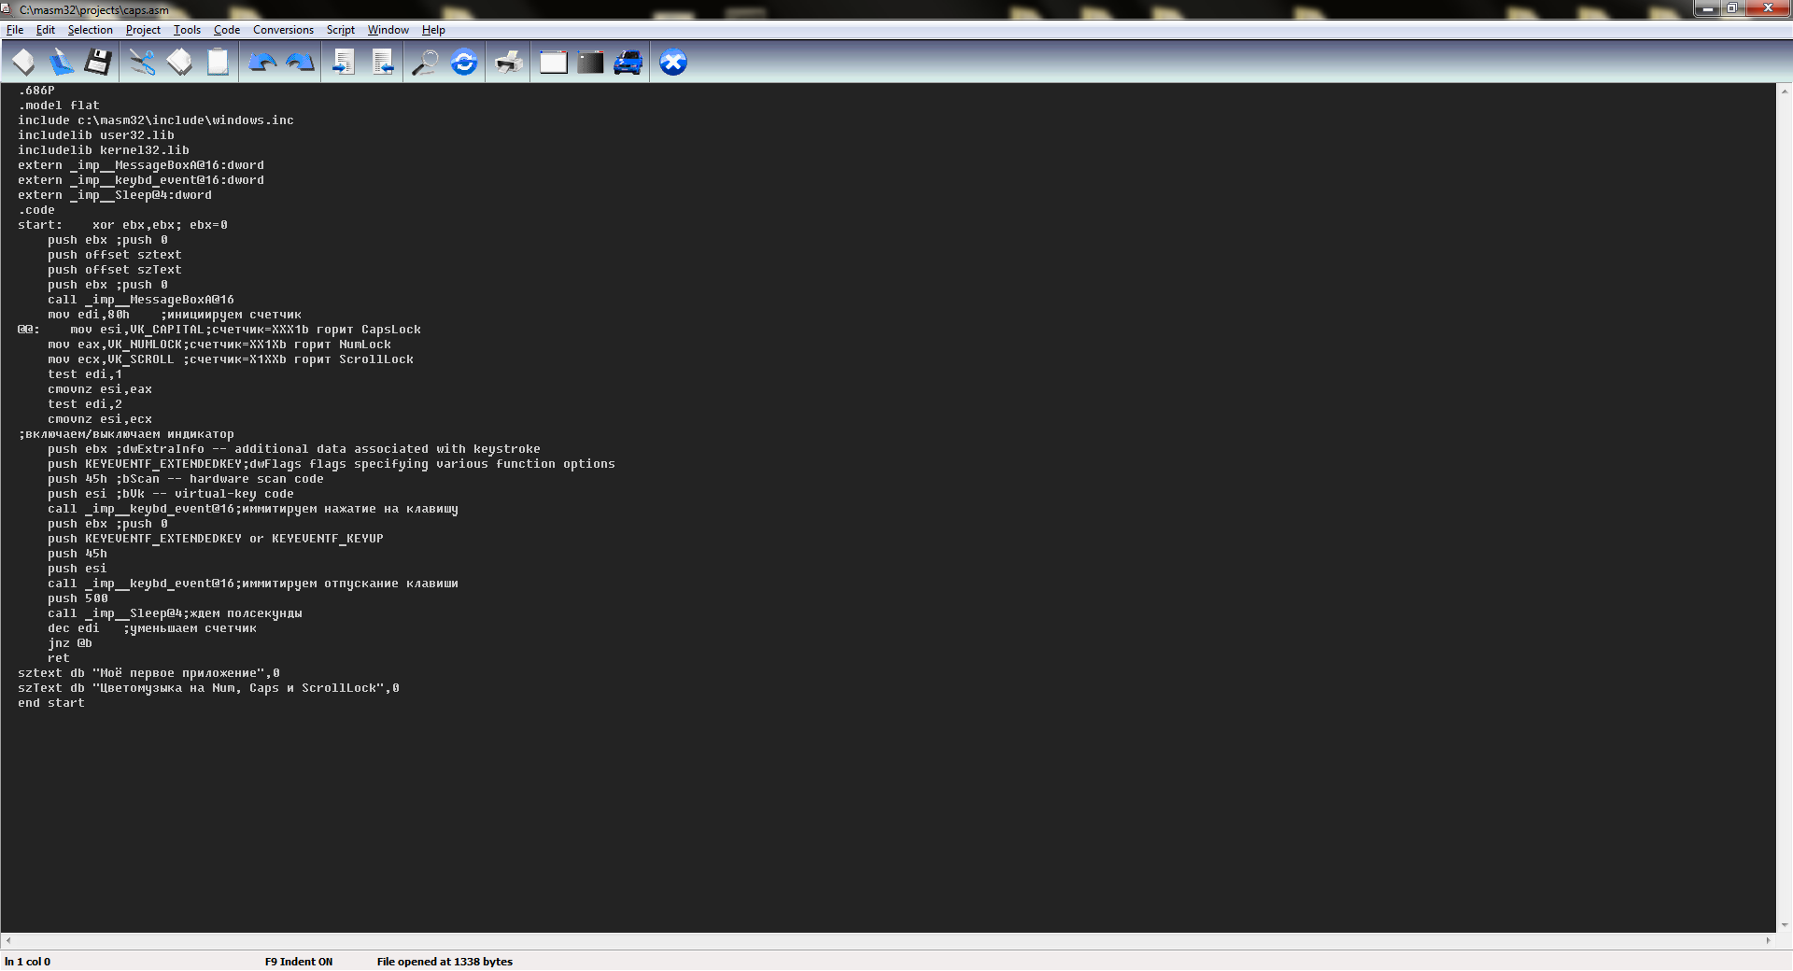Click the Cut scissors icon
Screen dimensions: 1793x971
[142, 63]
